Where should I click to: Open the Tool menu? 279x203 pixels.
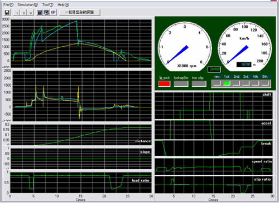47,5
